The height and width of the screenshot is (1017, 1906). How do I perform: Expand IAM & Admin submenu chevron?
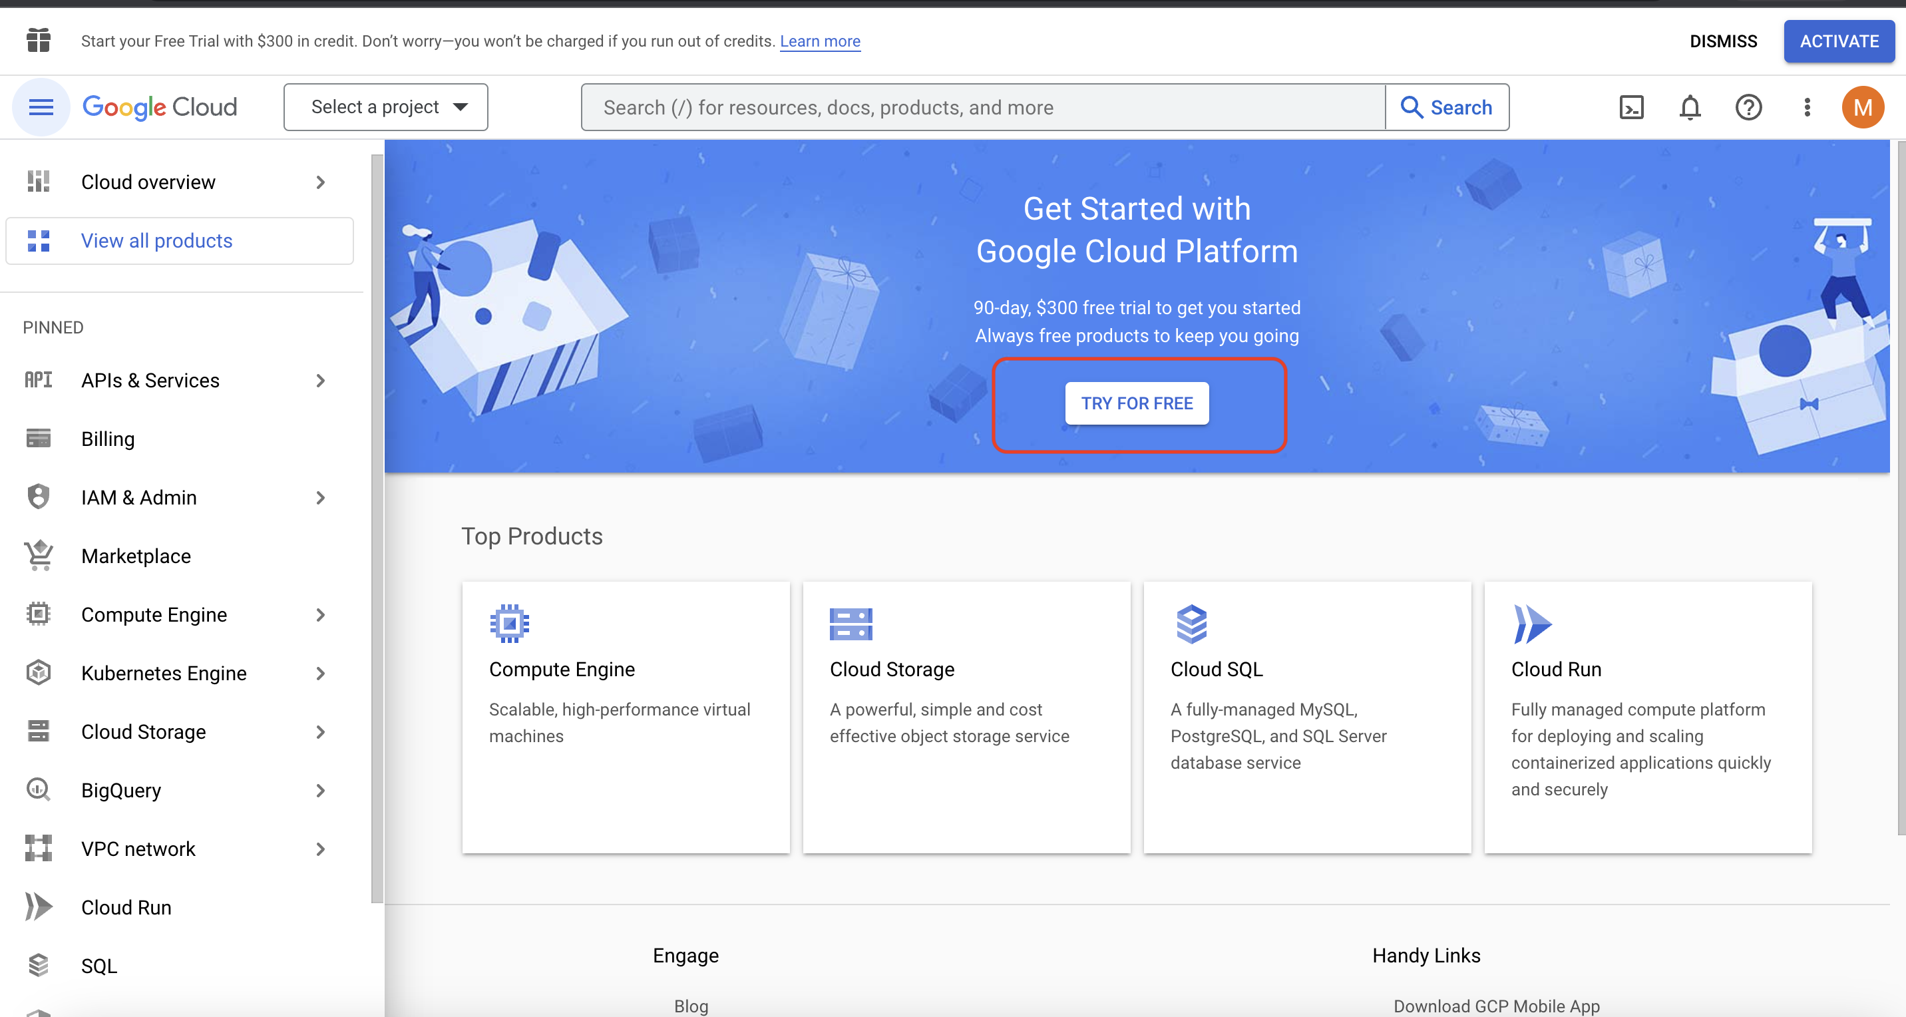point(320,497)
